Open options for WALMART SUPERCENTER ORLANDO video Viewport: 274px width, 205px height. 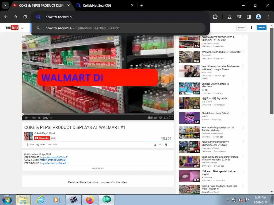[243, 52]
